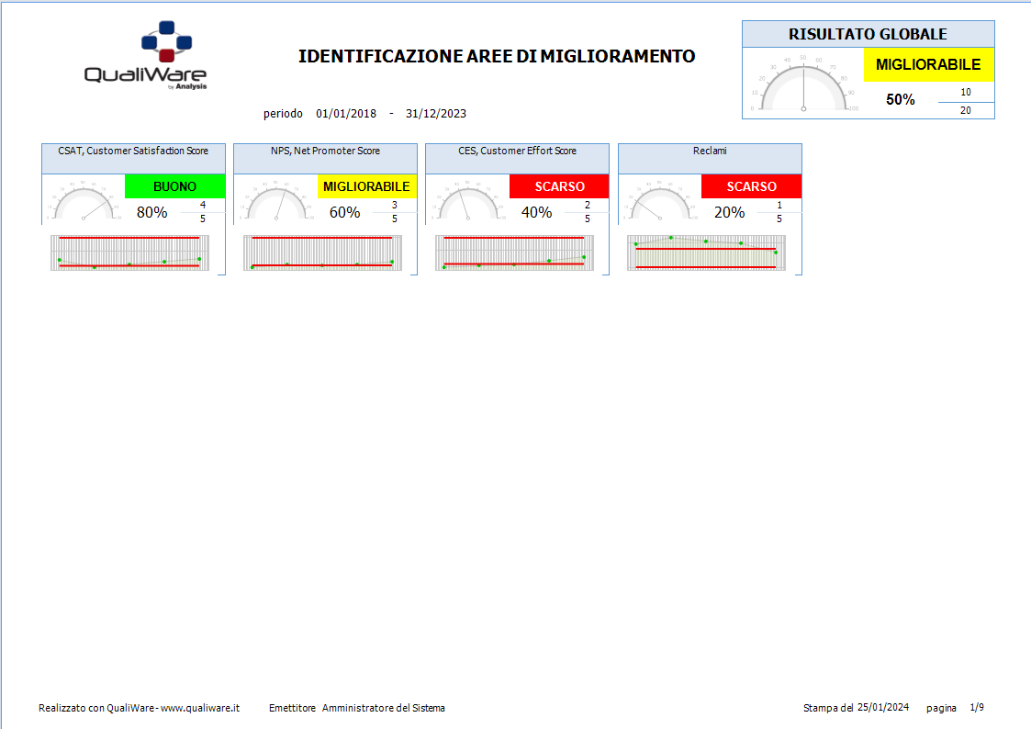Click the RISULTATO GLOBALE header

[868, 34]
